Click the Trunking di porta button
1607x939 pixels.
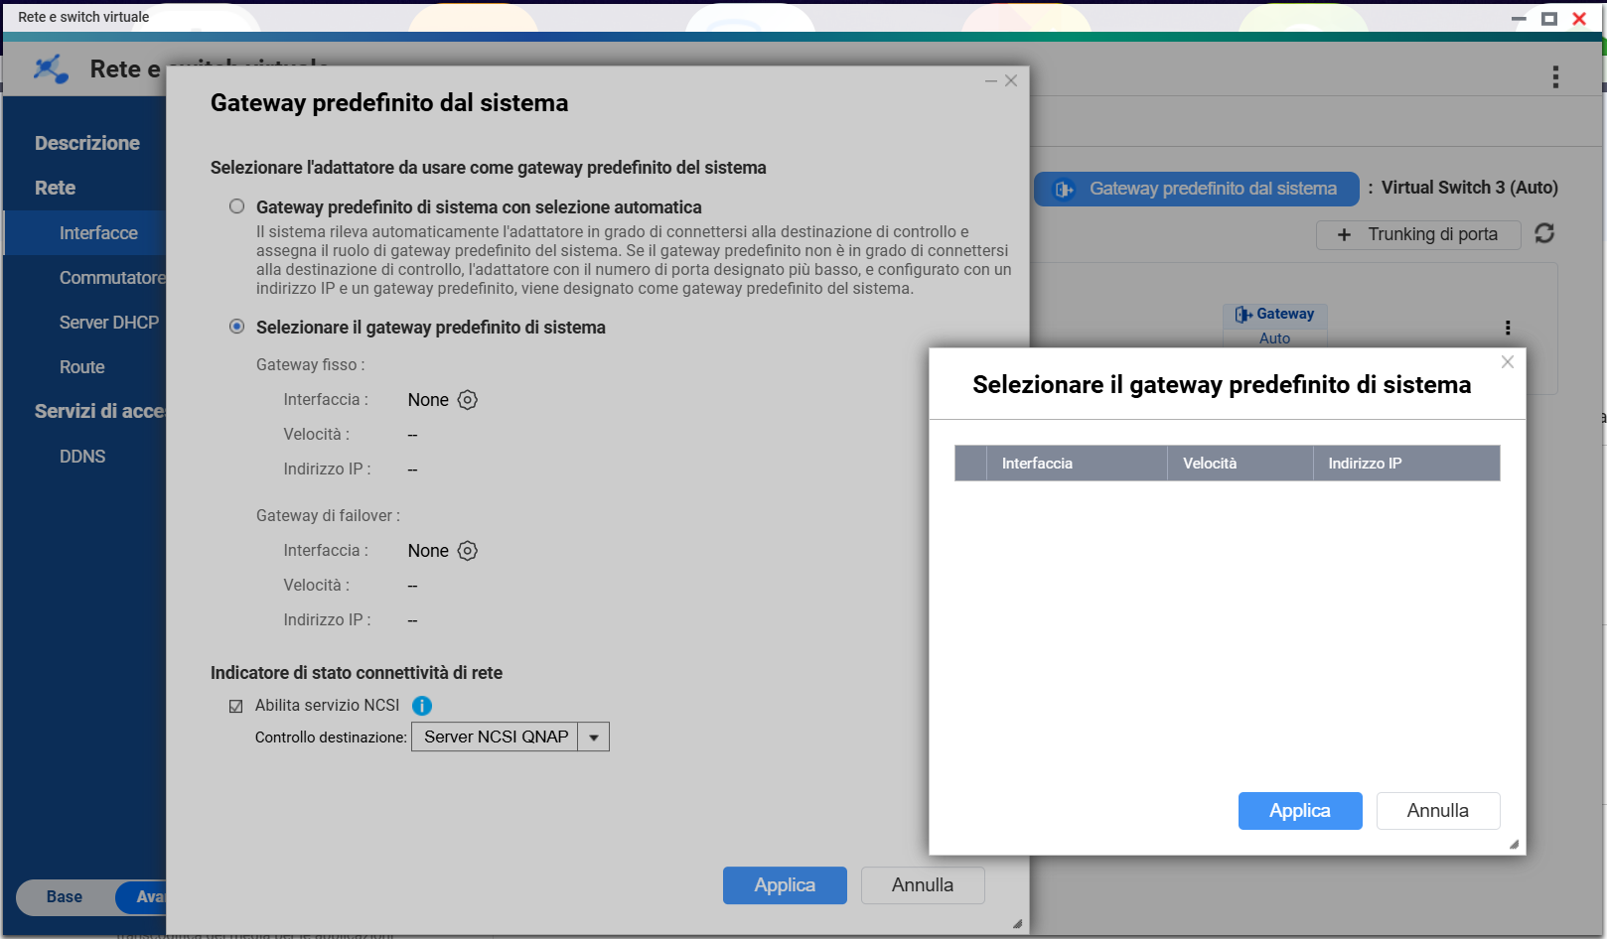pyautogui.click(x=1417, y=234)
